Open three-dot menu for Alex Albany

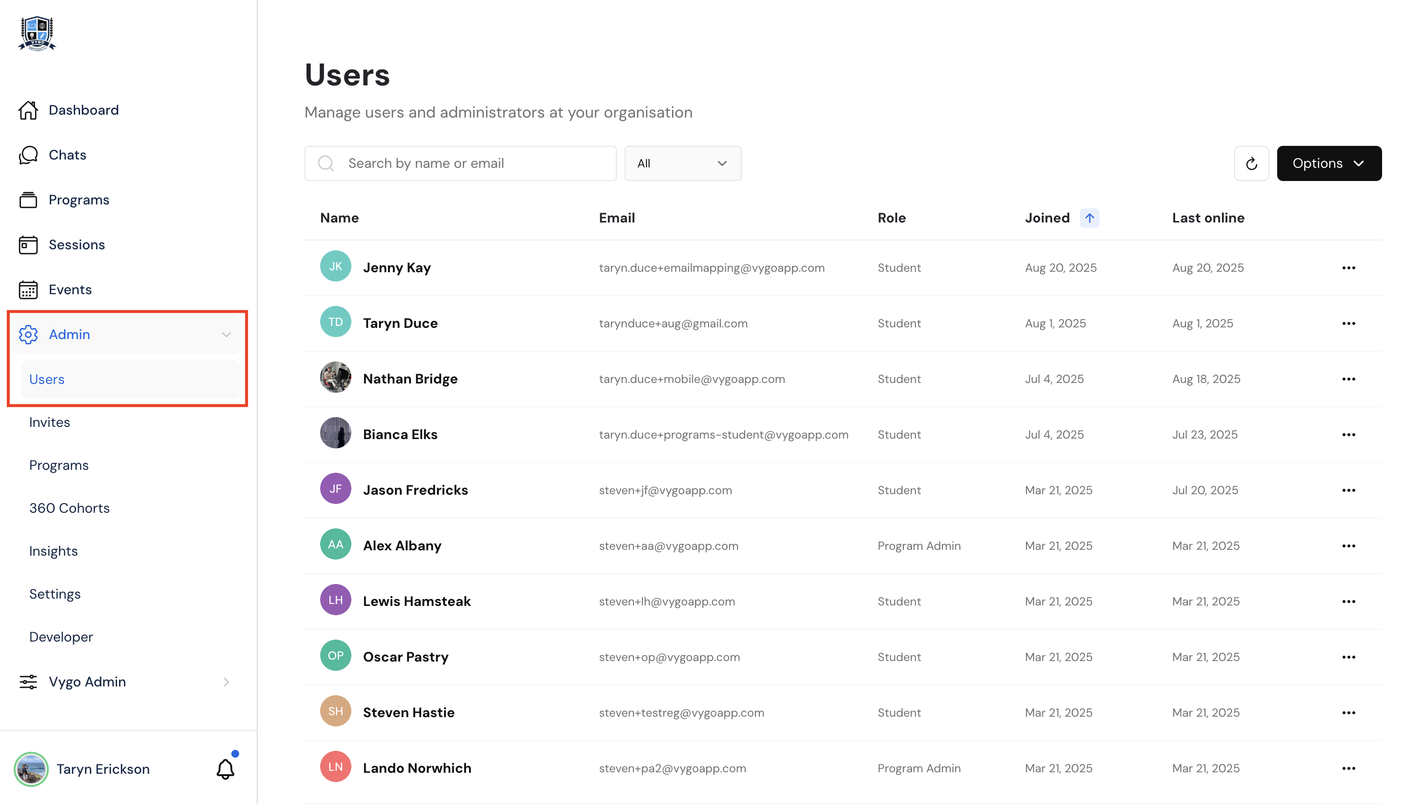pos(1348,545)
